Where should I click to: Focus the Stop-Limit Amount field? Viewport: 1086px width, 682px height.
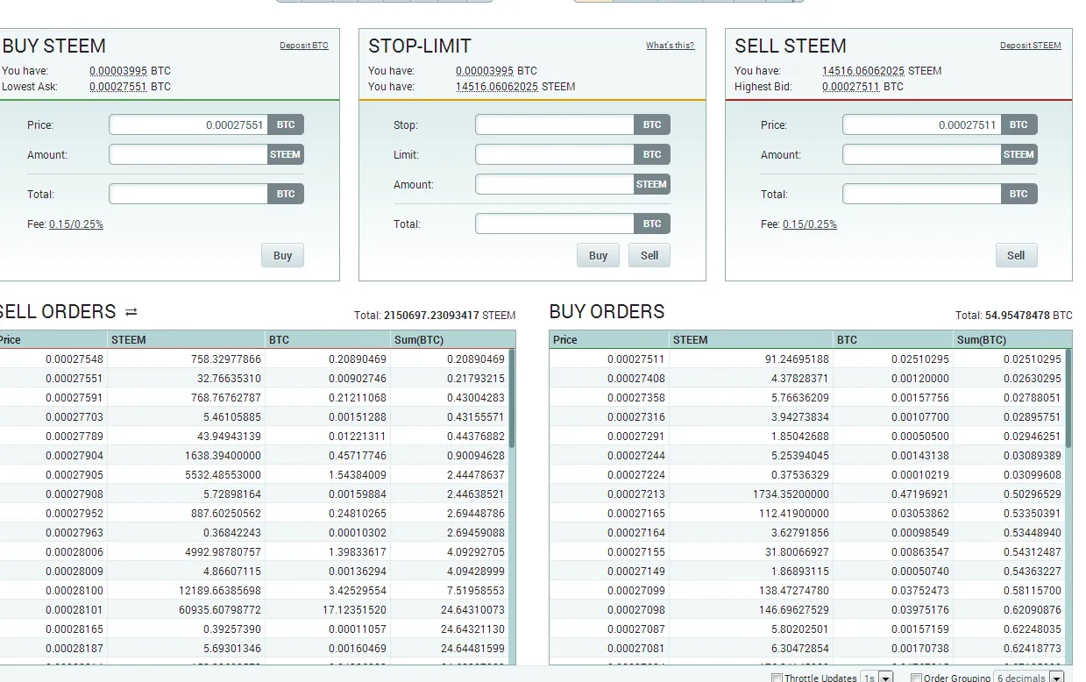pos(555,184)
